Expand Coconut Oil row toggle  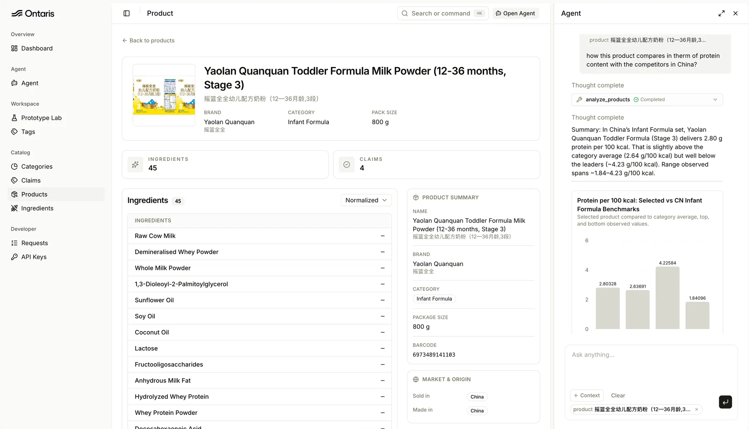[x=382, y=333]
